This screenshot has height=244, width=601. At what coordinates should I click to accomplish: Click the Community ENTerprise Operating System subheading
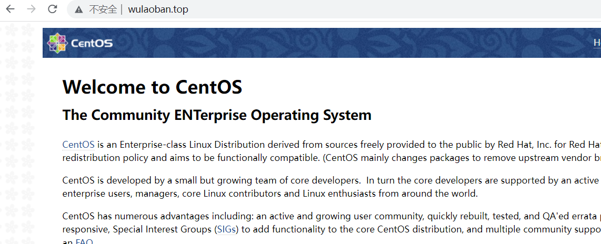point(217,115)
